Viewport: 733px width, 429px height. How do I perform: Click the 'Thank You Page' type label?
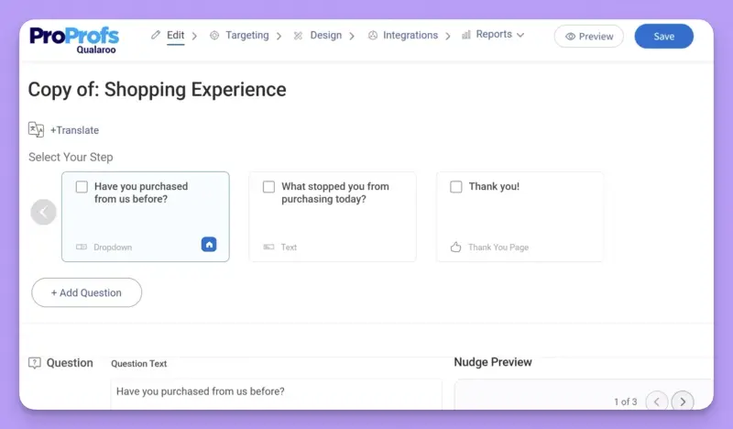coord(498,247)
